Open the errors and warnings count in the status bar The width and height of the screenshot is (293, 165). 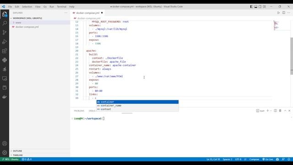(27, 159)
